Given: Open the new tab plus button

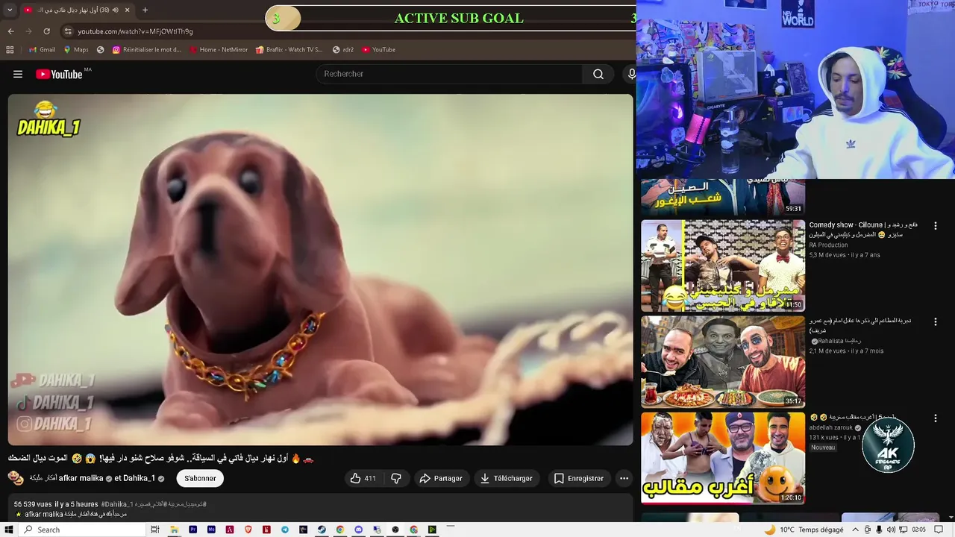Looking at the screenshot, I should pyautogui.click(x=145, y=10).
